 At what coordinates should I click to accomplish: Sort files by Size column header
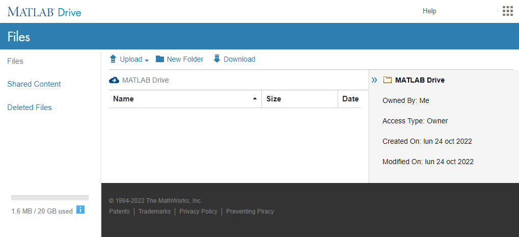pyautogui.click(x=274, y=99)
